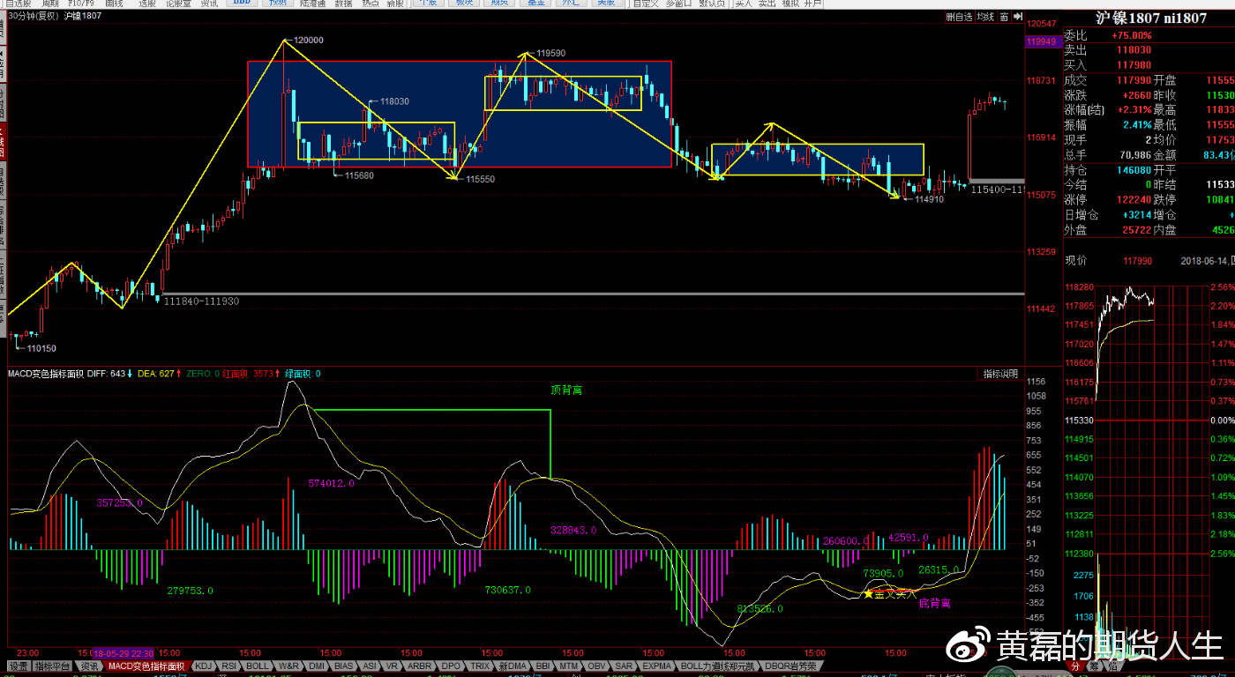Click the 111840-111930 gap level label

(x=202, y=301)
